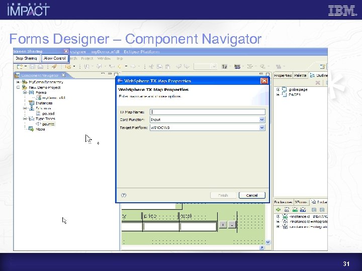Click the Copy toolbar icon
The height and width of the screenshot is (271, 362).
(159, 67)
